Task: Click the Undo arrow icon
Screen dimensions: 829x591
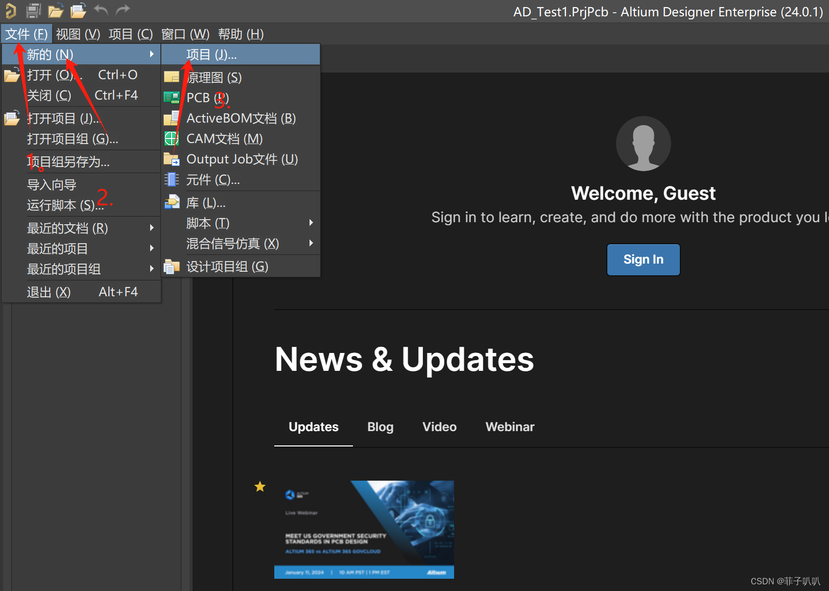Action: click(x=101, y=10)
